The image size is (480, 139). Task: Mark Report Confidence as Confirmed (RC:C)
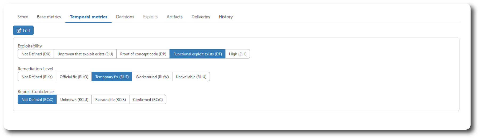click(148, 100)
